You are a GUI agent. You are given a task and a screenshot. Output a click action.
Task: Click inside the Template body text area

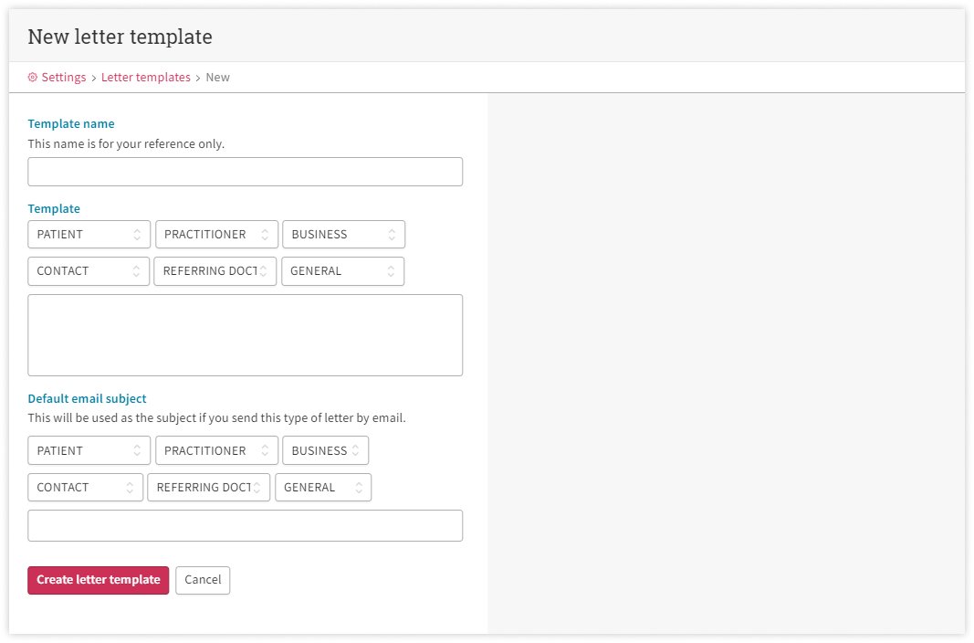[x=245, y=335]
